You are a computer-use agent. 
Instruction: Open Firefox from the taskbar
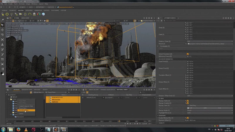pyautogui.click(x=19, y=129)
